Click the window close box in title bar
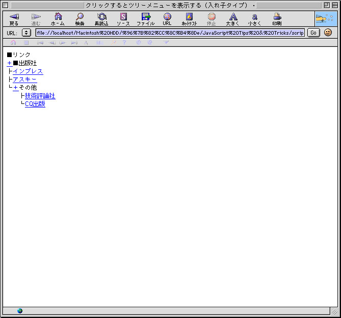341x318 pixels. tap(6, 5)
